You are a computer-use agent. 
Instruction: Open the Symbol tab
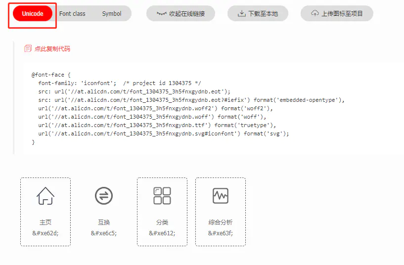point(112,14)
